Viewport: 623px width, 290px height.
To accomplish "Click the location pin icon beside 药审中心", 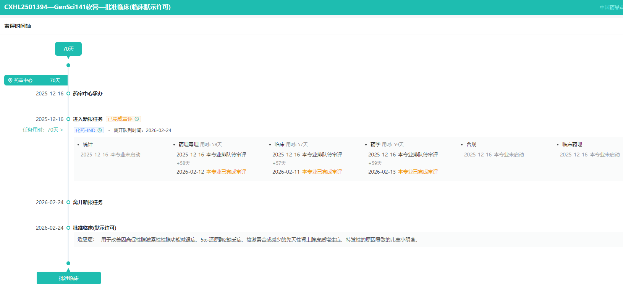I will pos(10,81).
